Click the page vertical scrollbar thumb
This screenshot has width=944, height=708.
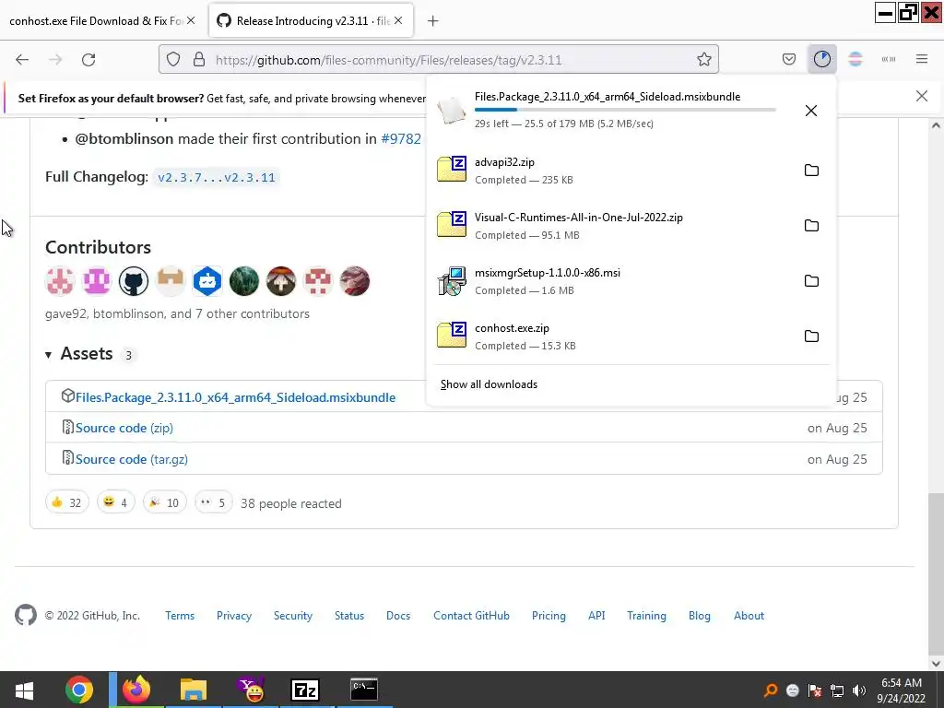pyautogui.click(x=936, y=573)
